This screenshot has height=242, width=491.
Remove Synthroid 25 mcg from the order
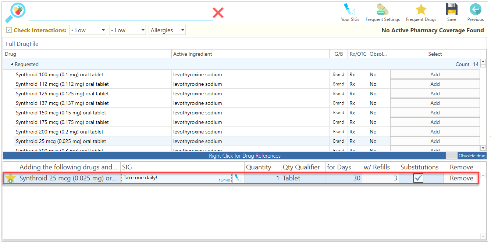(x=462, y=178)
